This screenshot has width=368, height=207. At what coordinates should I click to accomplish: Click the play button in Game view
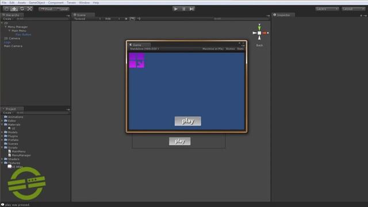pyautogui.click(x=188, y=121)
